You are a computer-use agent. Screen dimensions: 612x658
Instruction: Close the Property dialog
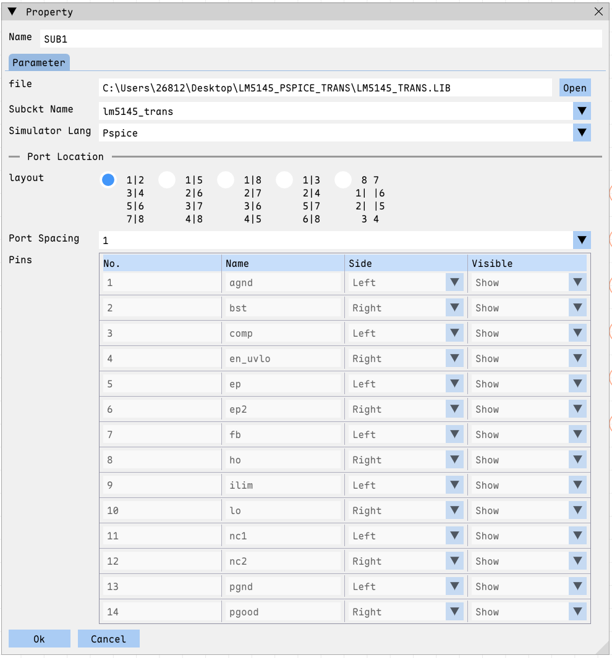[598, 12]
